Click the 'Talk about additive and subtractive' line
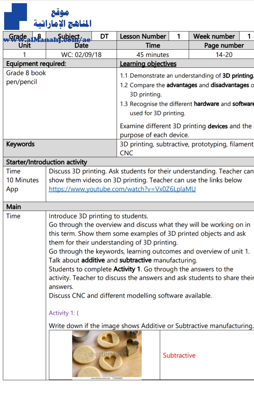Screen dimensions: 254x407 tap(123, 260)
